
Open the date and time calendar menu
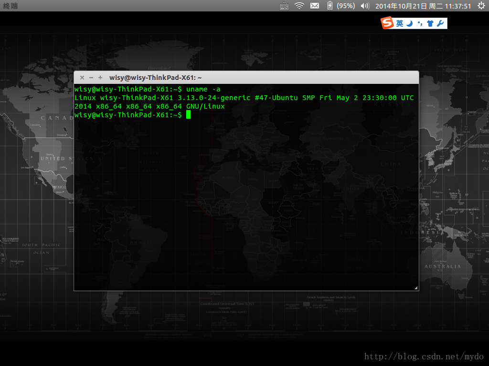click(423, 6)
